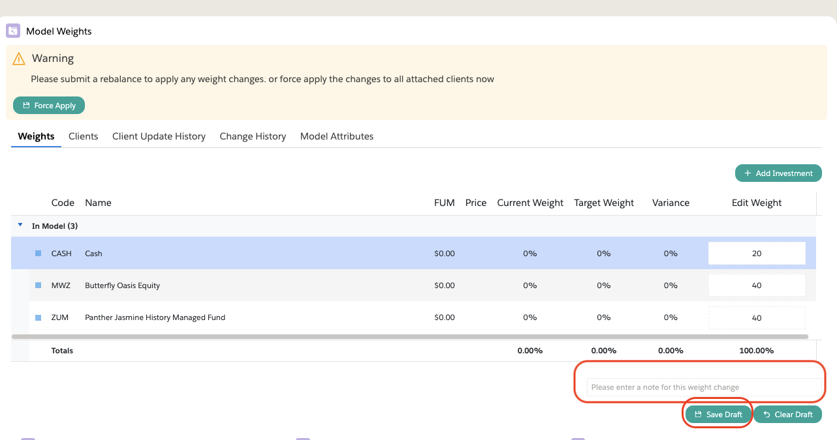Image resolution: width=837 pixels, height=440 pixels.
Task: Switch to the Clients tab
Action: tap(83, 136)
